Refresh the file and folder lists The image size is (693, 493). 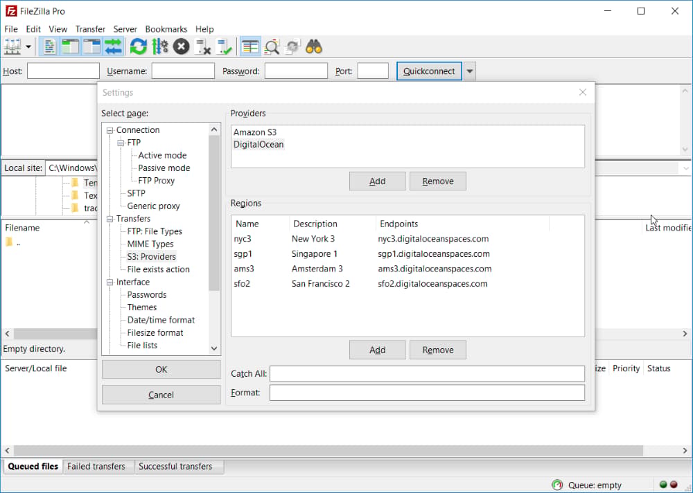click(138, 46)
